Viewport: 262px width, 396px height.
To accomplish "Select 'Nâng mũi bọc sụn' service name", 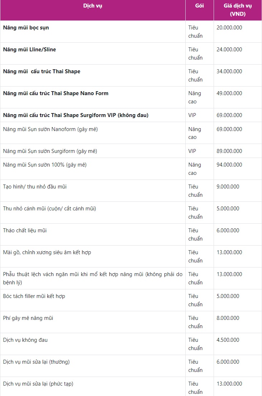I will click(x=26, y=28).
